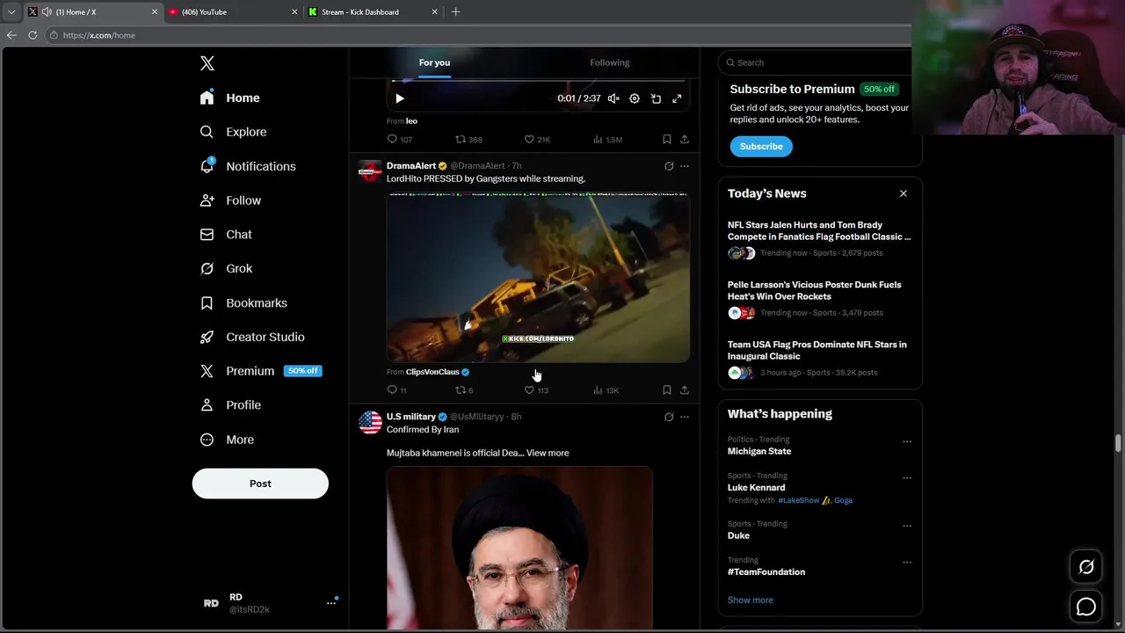Open more options on DramaAlert post
1125x633 pixels.
coord(685,166)
